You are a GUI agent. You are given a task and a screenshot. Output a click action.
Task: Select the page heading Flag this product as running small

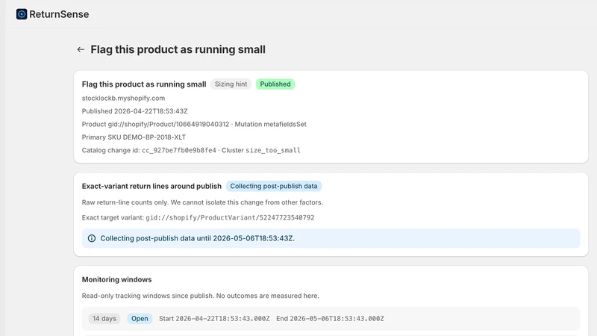point(178,49)
